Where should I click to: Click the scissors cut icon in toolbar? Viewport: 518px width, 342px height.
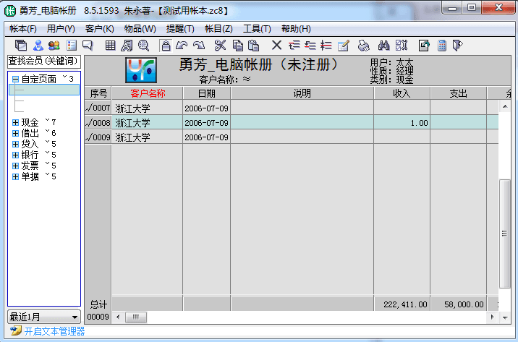pyautogui.click(x=219, y=46)
